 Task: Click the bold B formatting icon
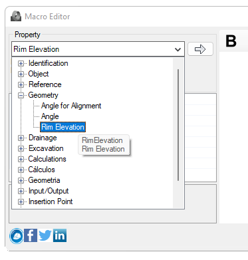point(231,41)
